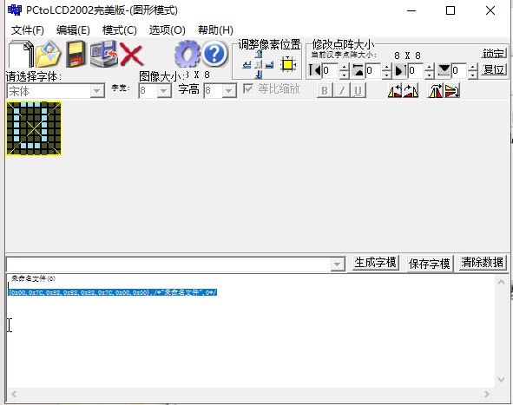Expand the 字宽 width dropdown
Viewport: 513px width, 405px height.
coord(164,91)
